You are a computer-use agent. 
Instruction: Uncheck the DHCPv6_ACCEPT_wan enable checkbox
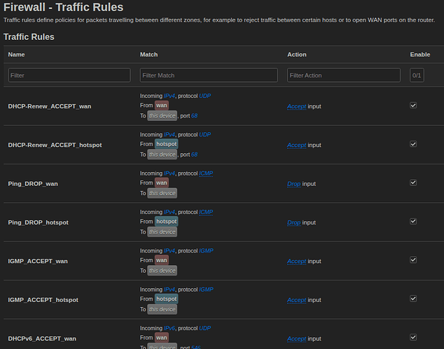413,337
